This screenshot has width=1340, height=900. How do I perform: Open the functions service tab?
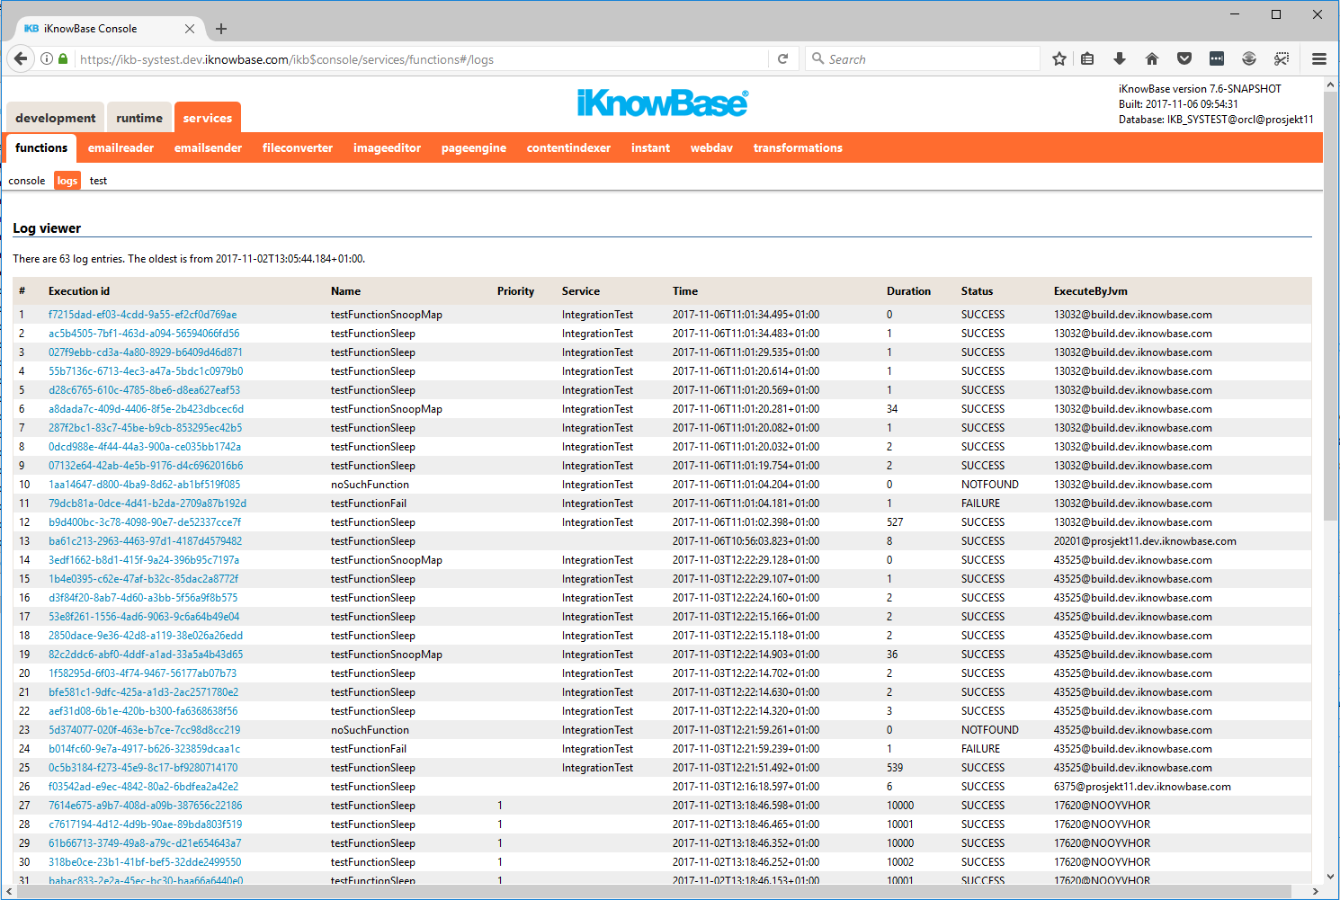(x=41, y=147)
